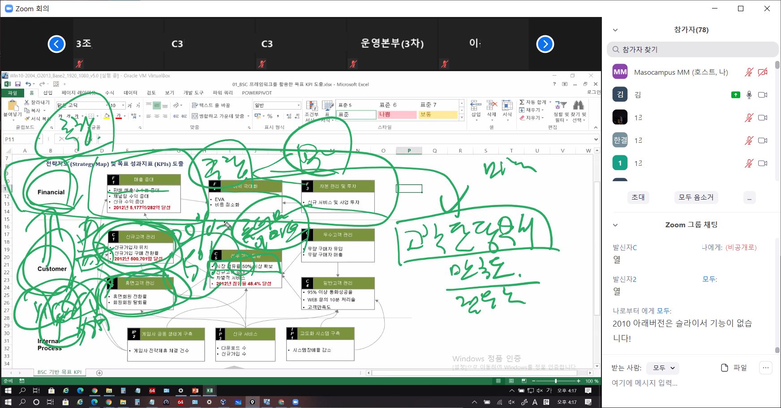Click the 모두 음소거 button
The image size is (781, 408).
click(696, 197)
